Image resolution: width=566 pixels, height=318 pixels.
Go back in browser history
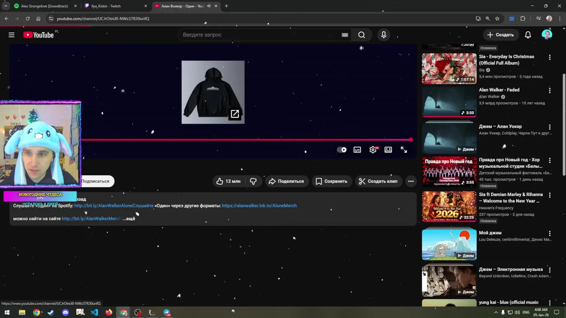pos(7,19)
